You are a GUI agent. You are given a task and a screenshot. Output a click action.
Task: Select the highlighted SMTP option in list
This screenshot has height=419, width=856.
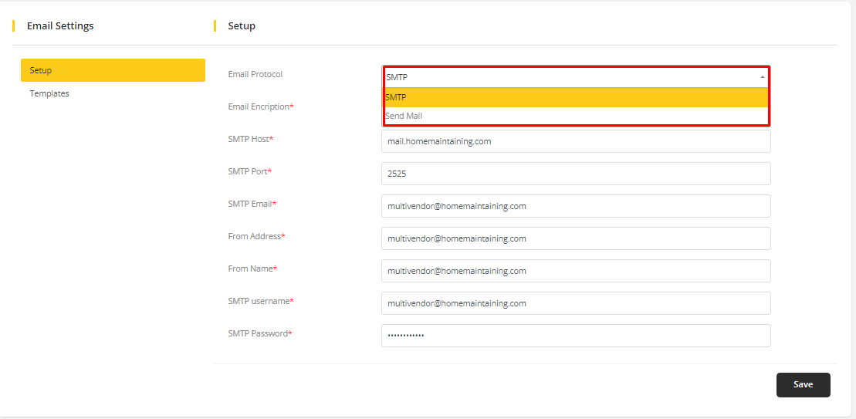coord(576,97)
